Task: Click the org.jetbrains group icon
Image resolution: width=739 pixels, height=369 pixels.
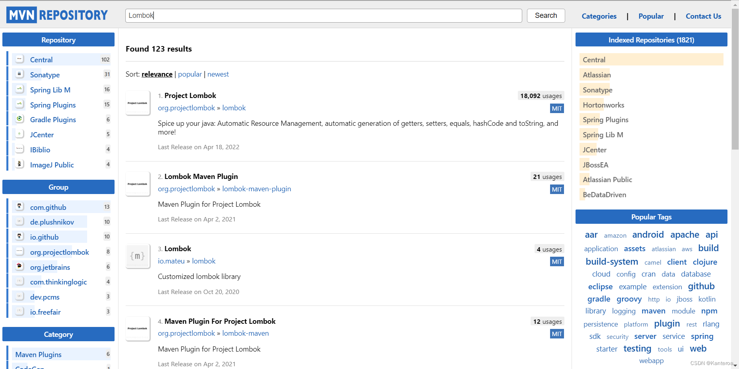Action: [x=19, y=266]
